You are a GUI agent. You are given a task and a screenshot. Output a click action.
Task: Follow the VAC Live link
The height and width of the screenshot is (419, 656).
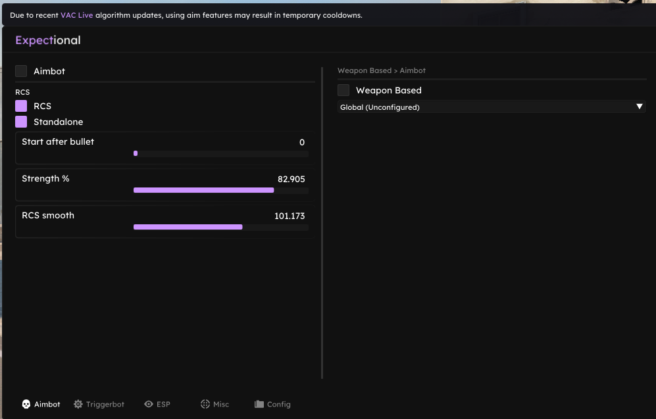point(76,15)
